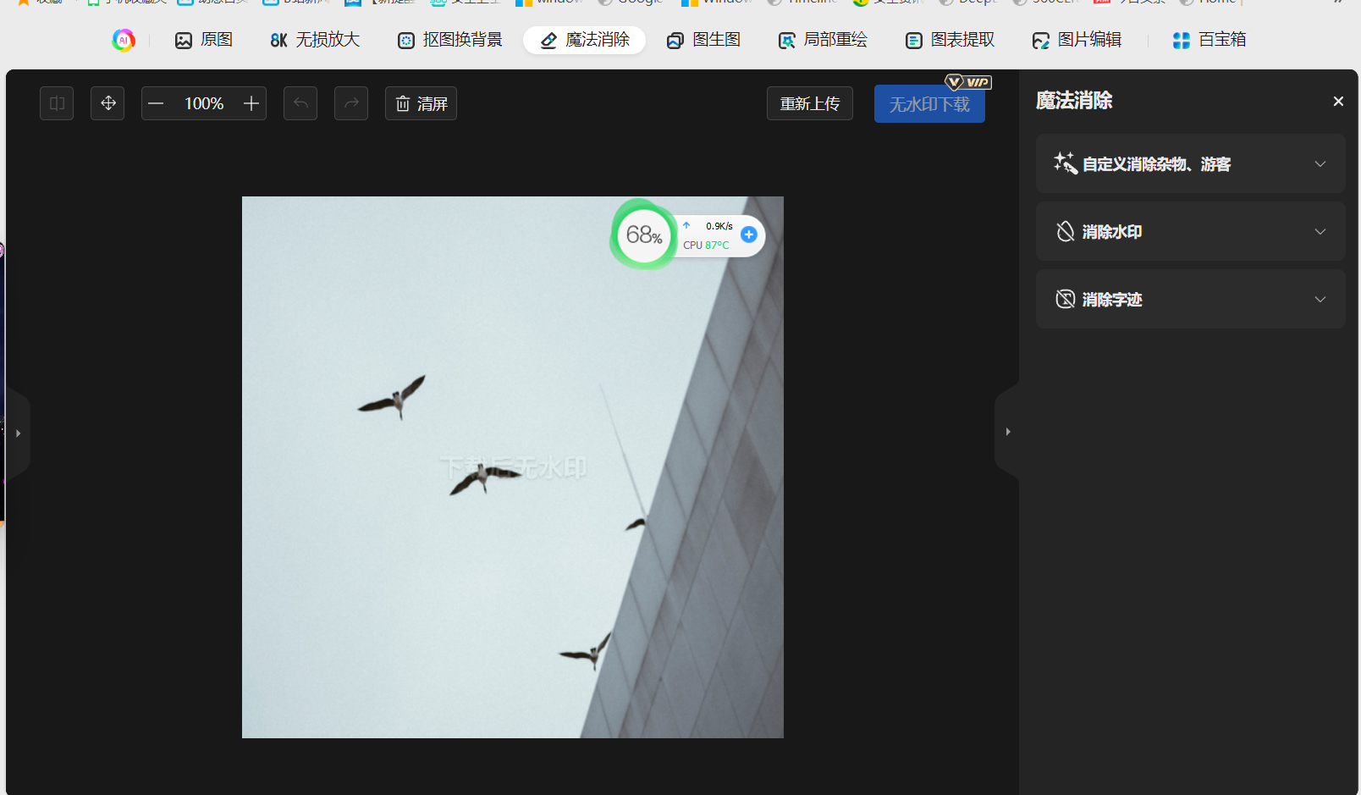Expand the 消除字迹 section

point(1191,299)
